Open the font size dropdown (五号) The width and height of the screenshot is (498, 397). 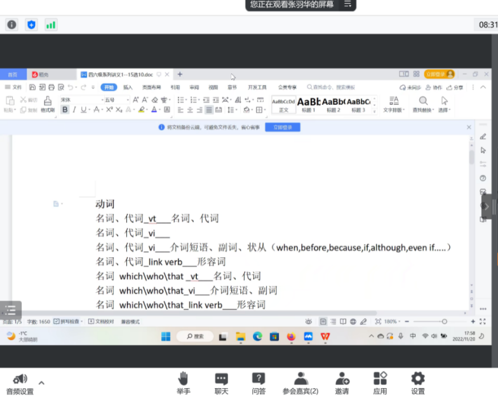click(116, 100)
